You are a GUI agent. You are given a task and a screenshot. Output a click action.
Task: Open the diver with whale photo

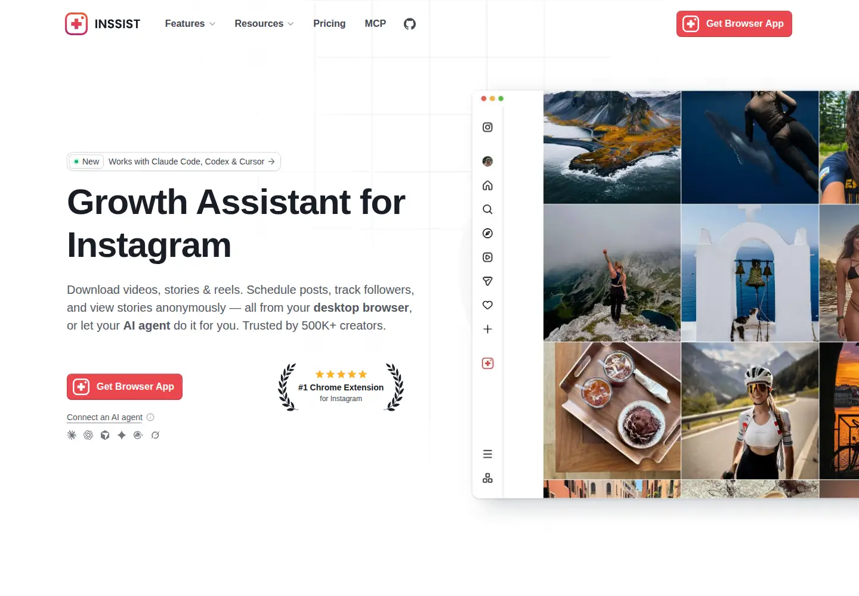point(750,147)
